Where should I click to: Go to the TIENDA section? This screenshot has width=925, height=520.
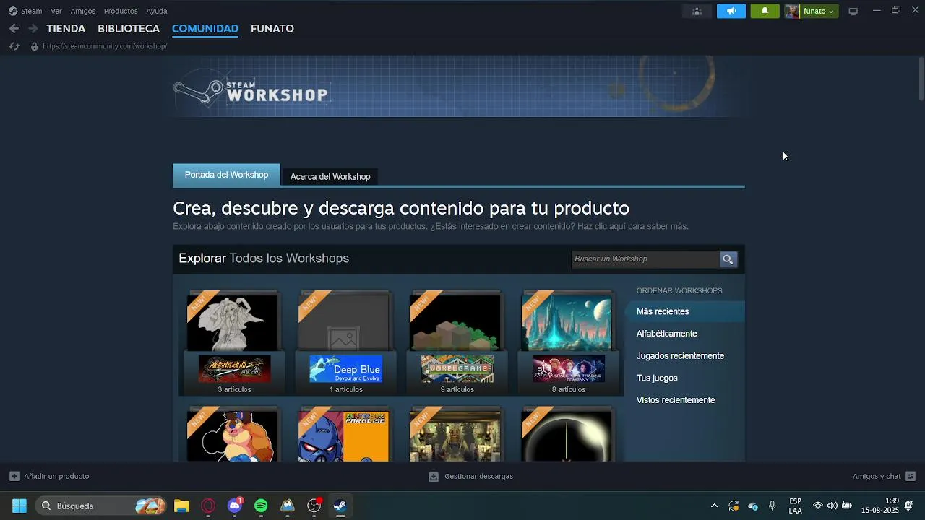[x=66, y=29]
